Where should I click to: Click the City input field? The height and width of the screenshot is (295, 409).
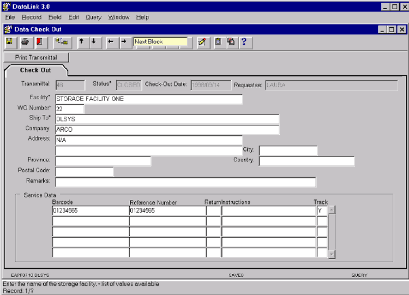288,150
